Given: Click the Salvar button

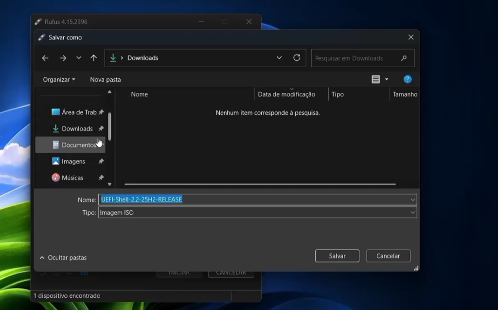Looking at the screenshot, I should 338,256.
